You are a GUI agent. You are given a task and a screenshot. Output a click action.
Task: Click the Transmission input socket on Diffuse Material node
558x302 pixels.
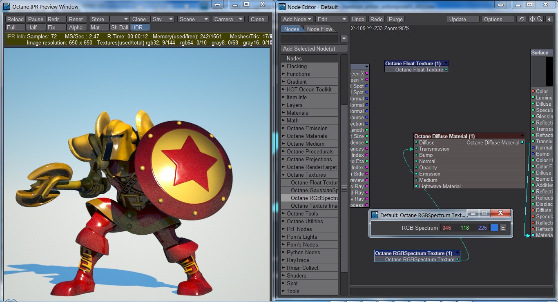416,149
